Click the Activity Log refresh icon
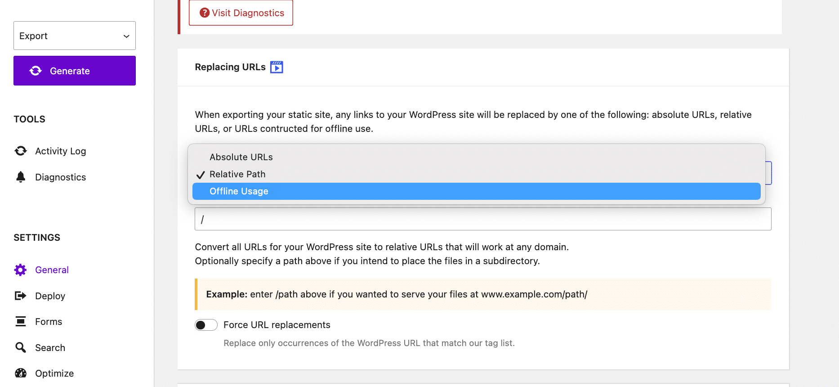Viewport: 839px width, 387px height. (x=21, y=151)
